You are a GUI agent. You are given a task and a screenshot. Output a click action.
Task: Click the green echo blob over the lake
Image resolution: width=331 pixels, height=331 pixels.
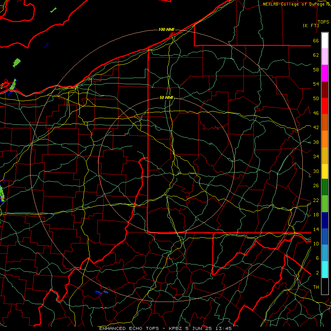(17, 63)
